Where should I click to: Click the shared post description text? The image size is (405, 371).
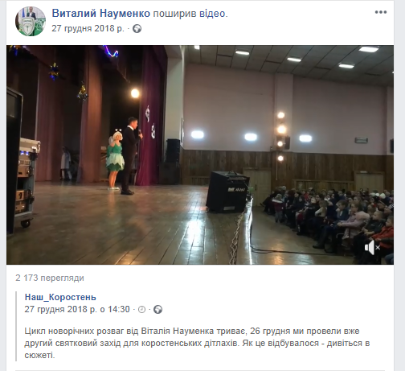click(197, 343)
